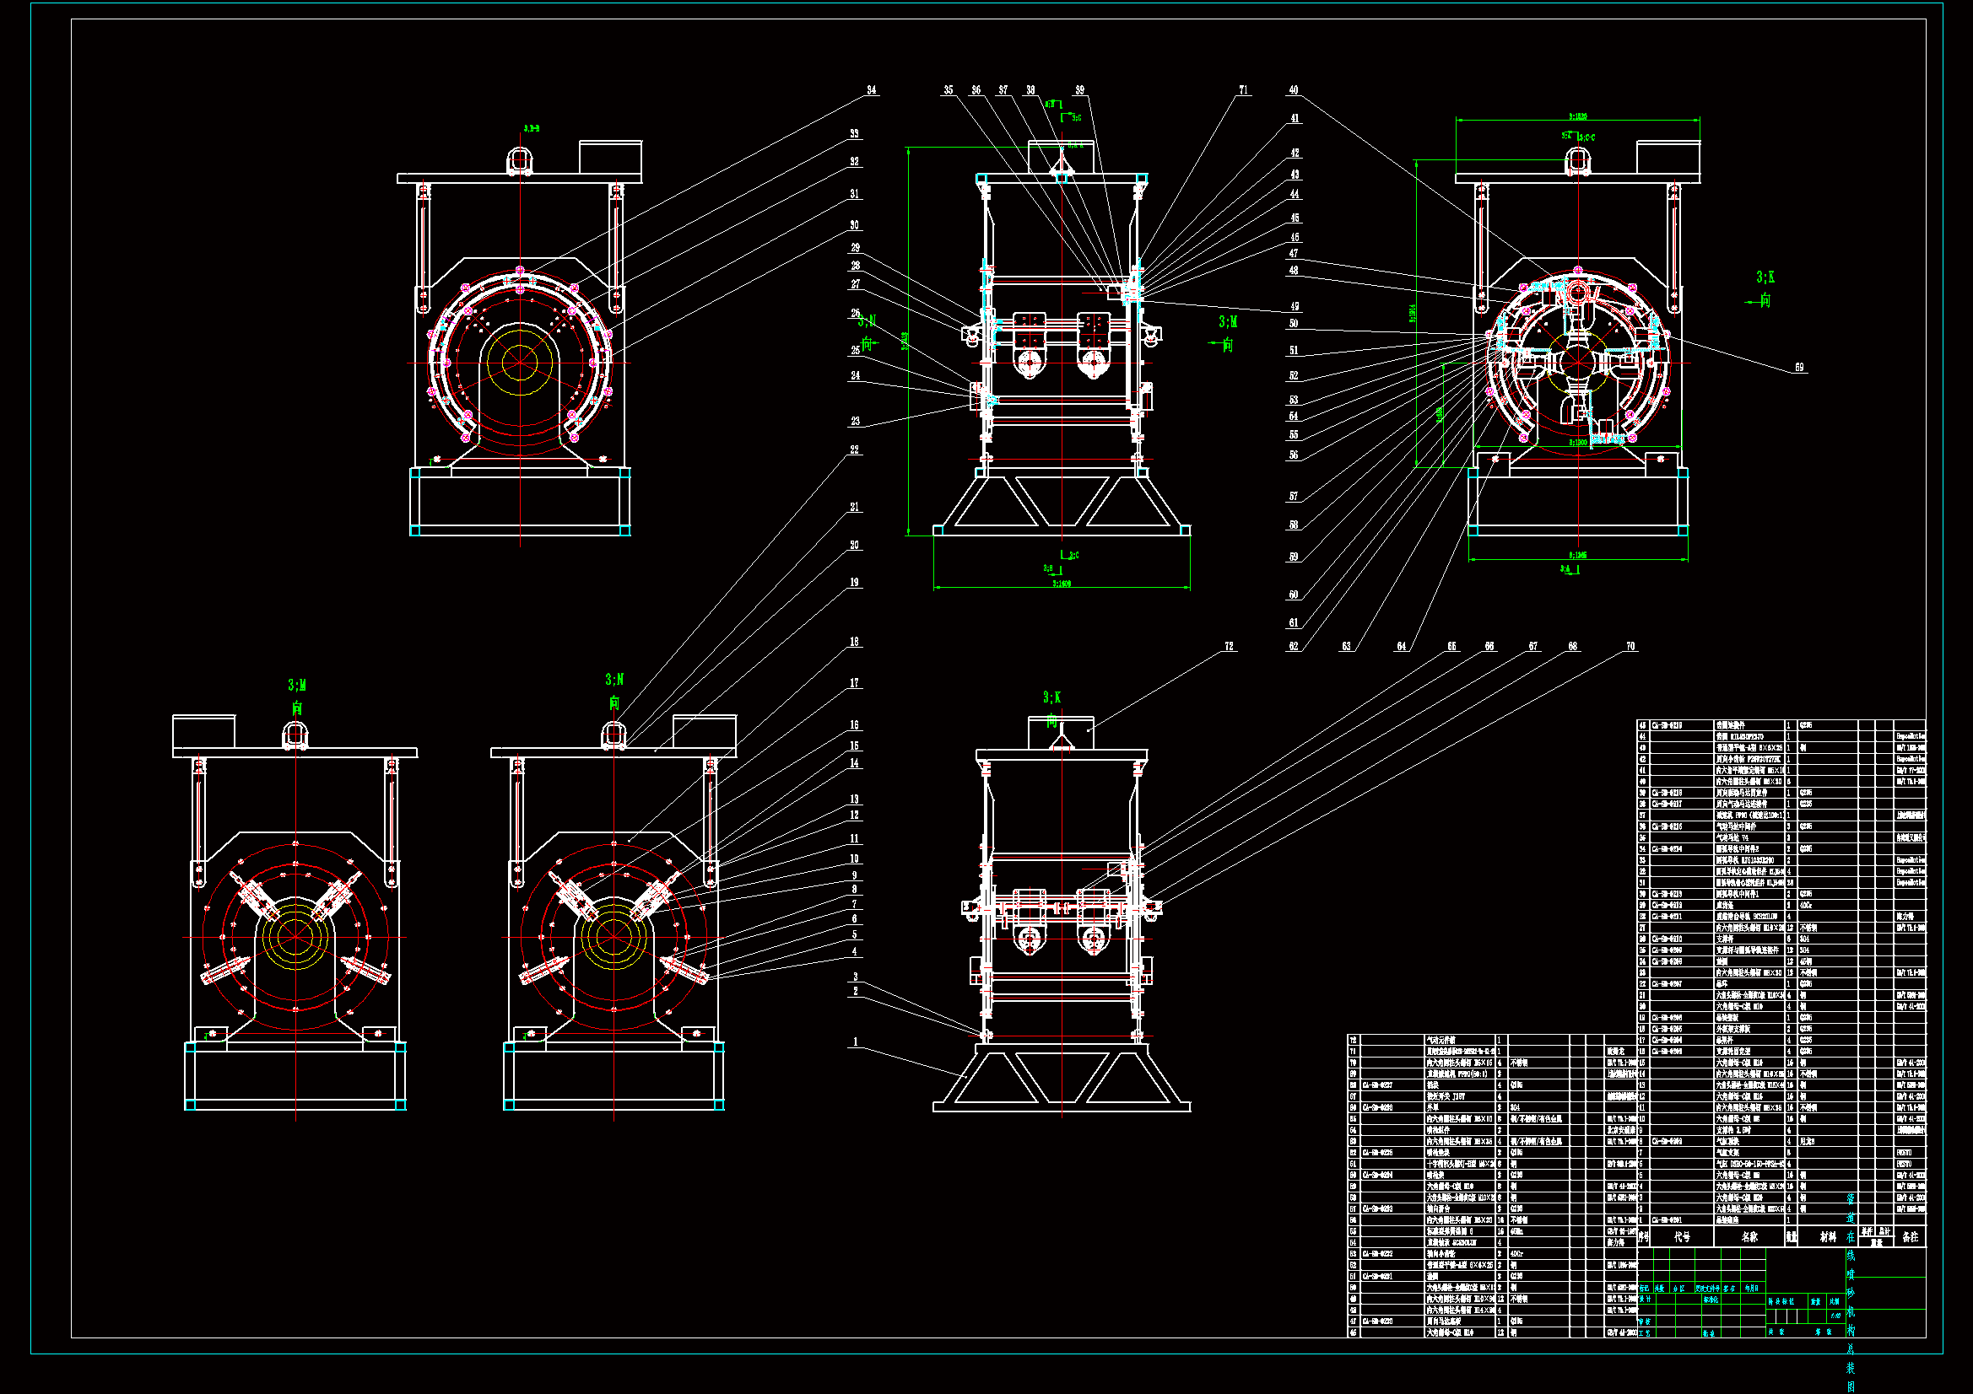Click the 代号 header in title block
Image resolution: width=1973 pixels, height=1394 pixels.
(x=1682, y=1237)
